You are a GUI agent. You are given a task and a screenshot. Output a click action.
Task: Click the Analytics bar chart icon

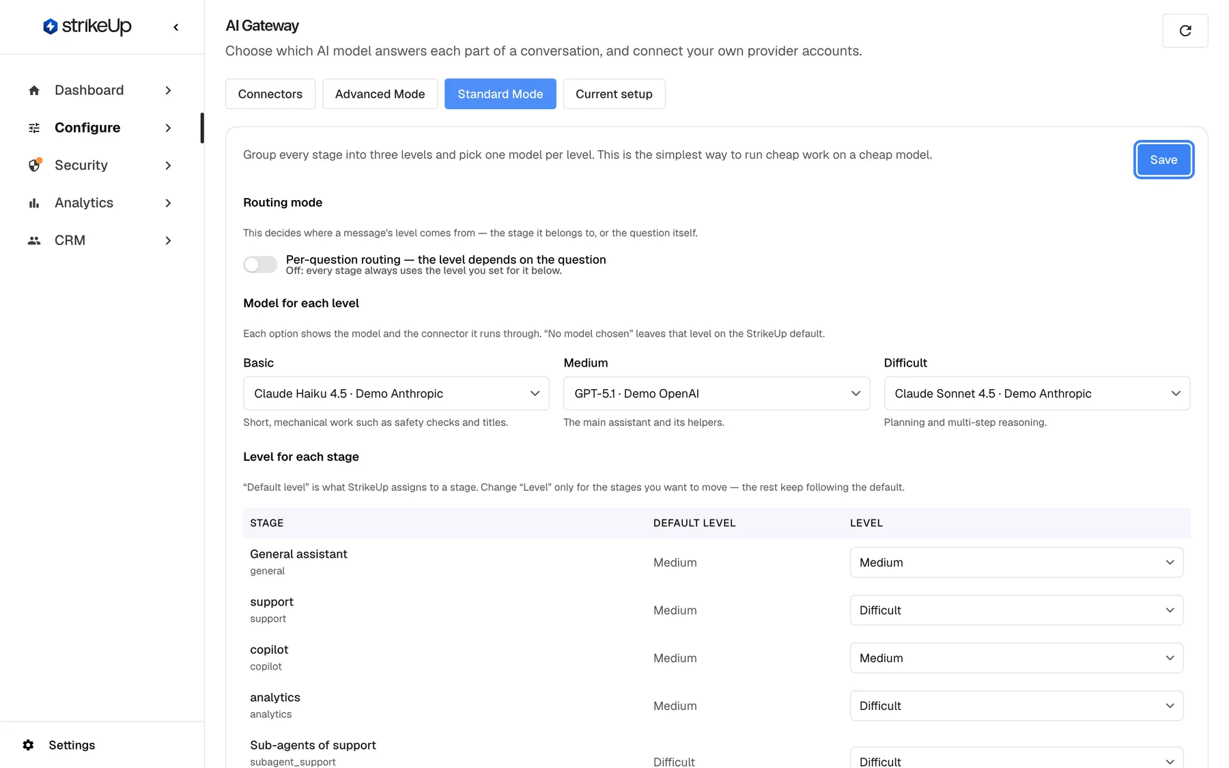click(34, 203)
